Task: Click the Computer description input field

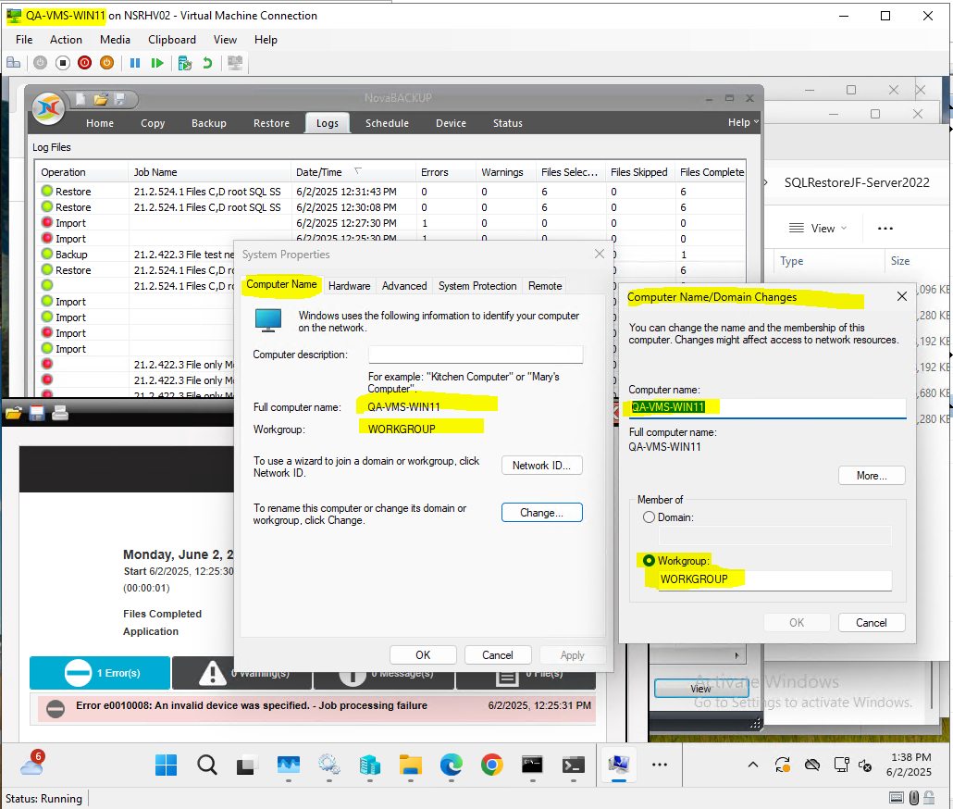Action: (476, 355)
